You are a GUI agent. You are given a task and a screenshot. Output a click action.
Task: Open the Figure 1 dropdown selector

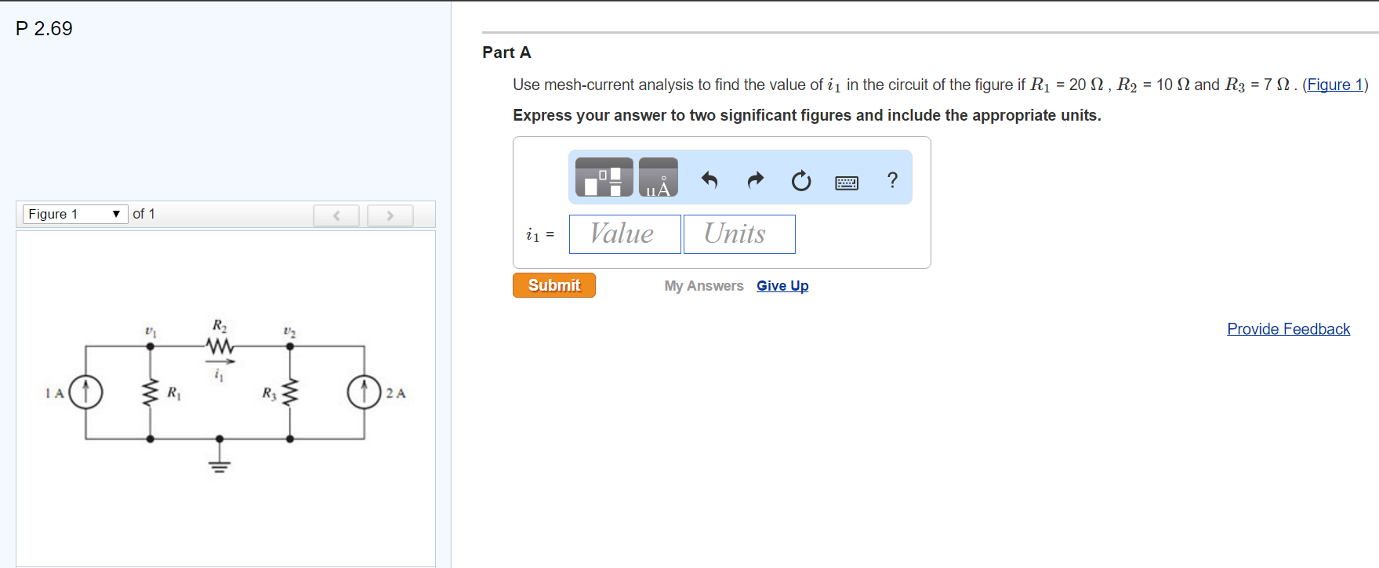(74, 213)
